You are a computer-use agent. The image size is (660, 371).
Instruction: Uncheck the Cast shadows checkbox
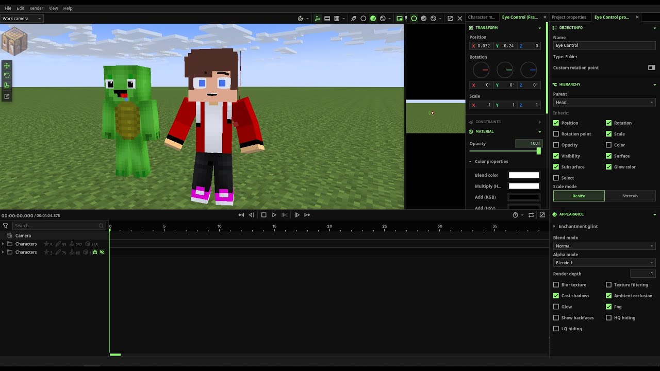[556, 296]
